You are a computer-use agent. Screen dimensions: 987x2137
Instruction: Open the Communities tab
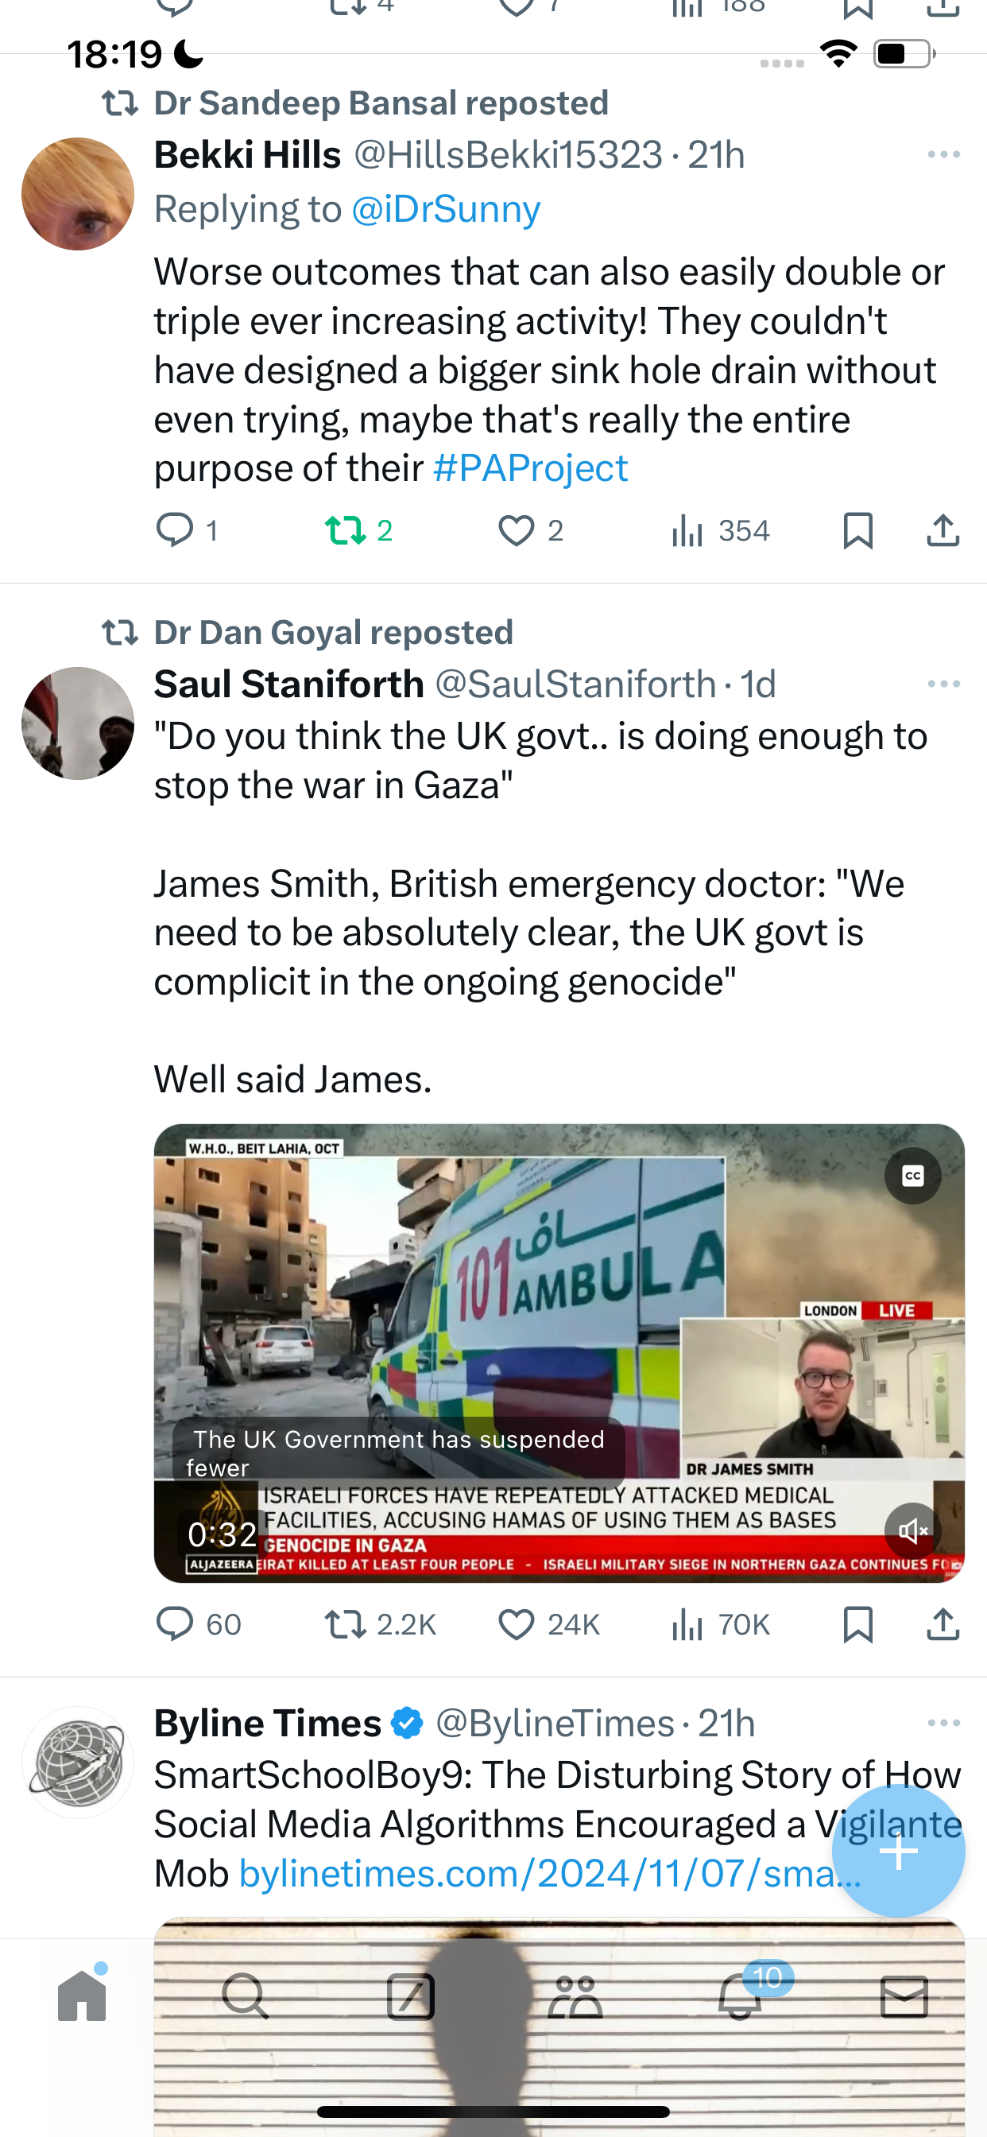click(575, 1997)
